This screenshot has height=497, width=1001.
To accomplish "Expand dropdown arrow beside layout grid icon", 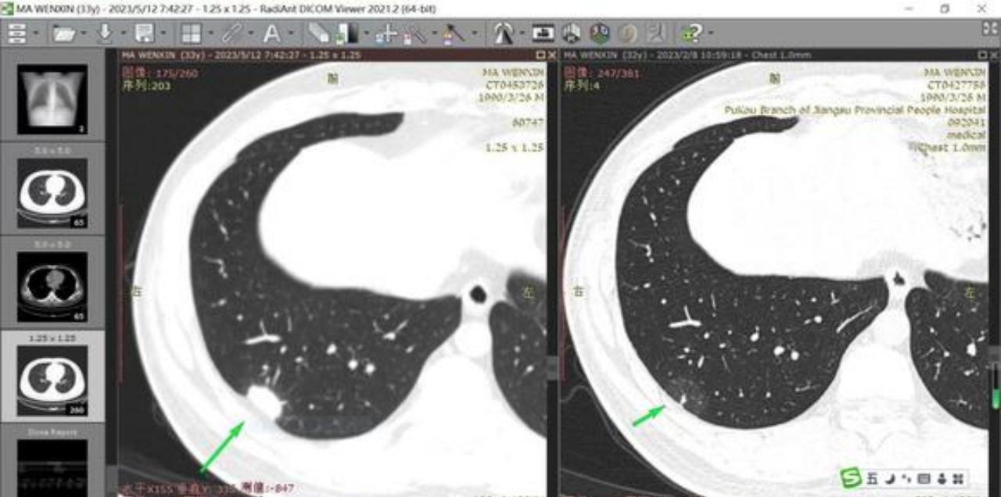I will pos(211,34).
